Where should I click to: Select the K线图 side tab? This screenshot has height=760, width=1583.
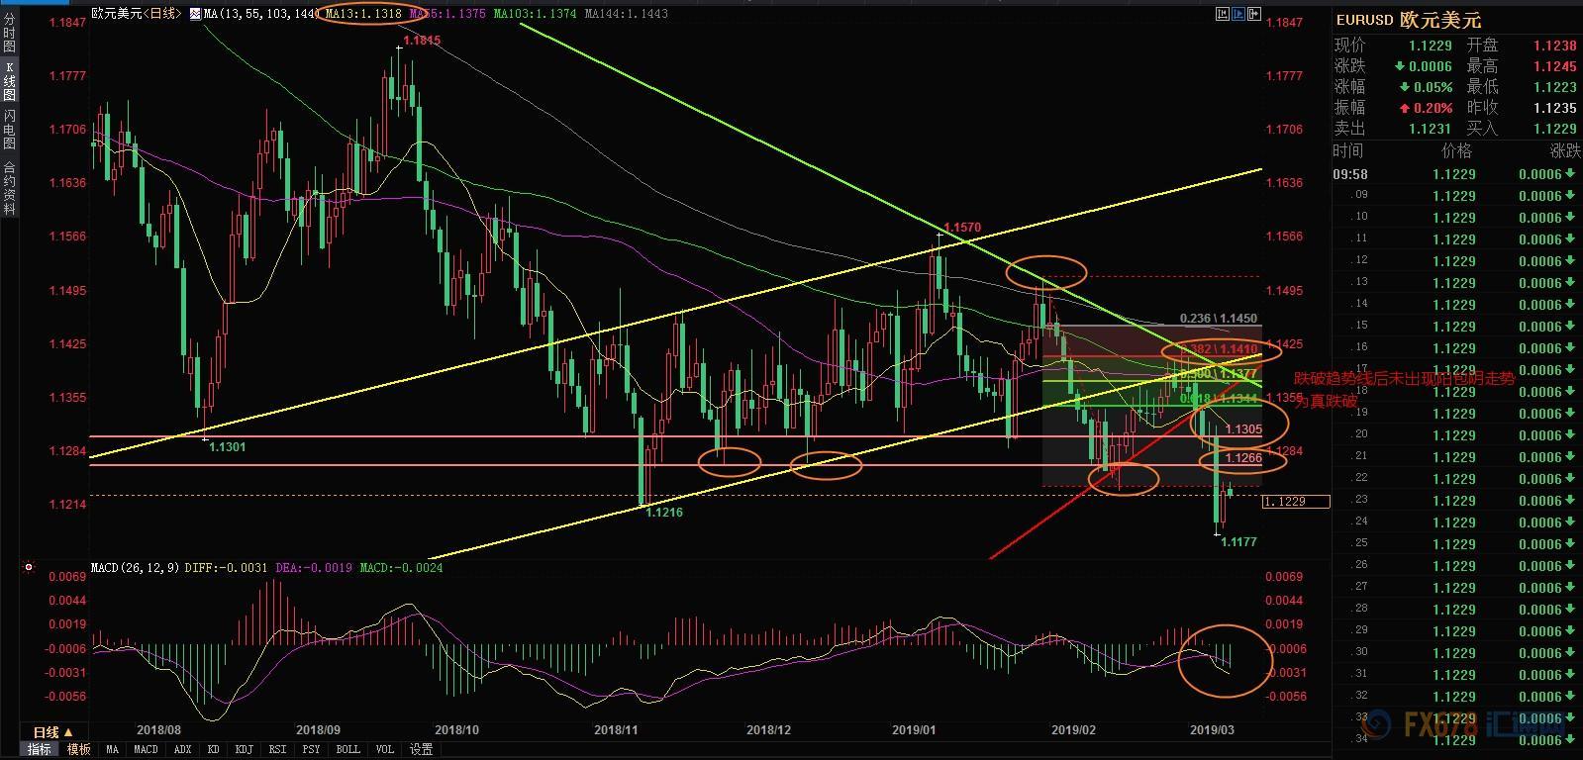pos(9,80)
